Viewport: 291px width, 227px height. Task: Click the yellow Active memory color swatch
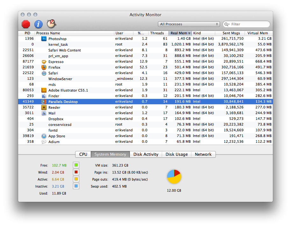tap(76, 179)
